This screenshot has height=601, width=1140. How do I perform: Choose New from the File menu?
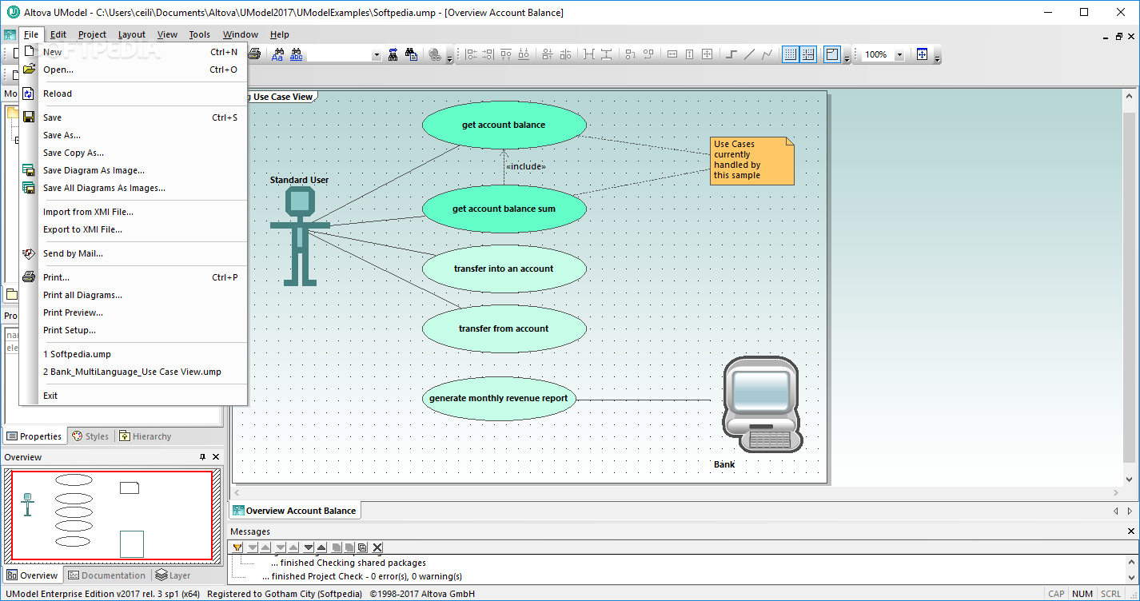pos(134,52)
